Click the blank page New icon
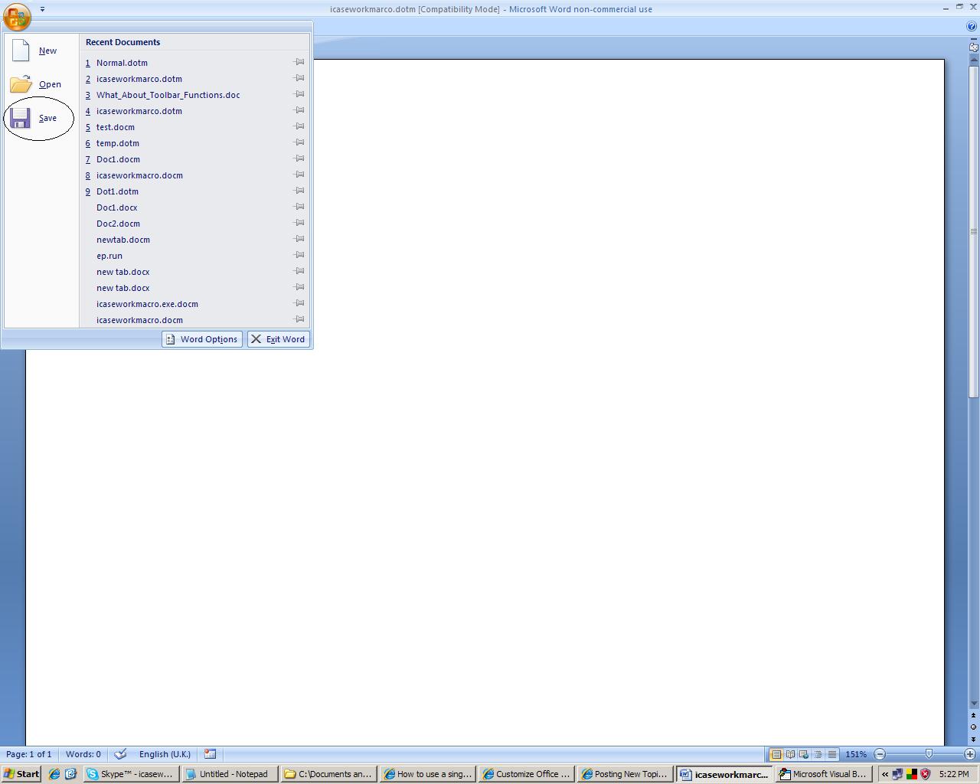Image resolution: width=980 pixels, height=784 pixels. (21, 51)
